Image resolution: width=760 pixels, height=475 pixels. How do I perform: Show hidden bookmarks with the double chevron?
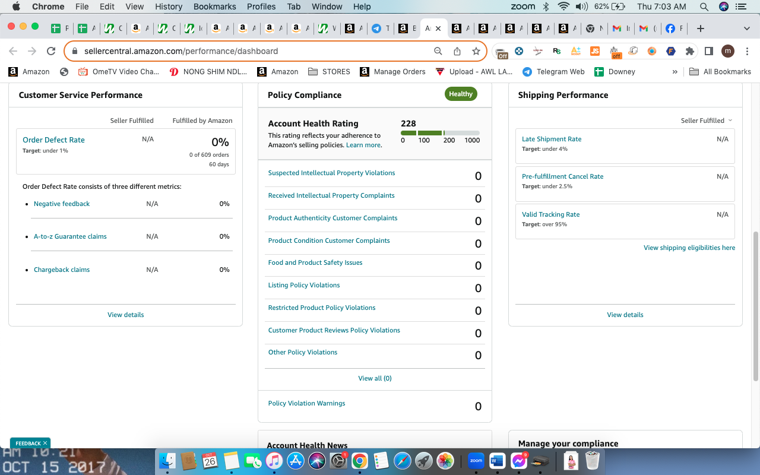coord(675,72)
